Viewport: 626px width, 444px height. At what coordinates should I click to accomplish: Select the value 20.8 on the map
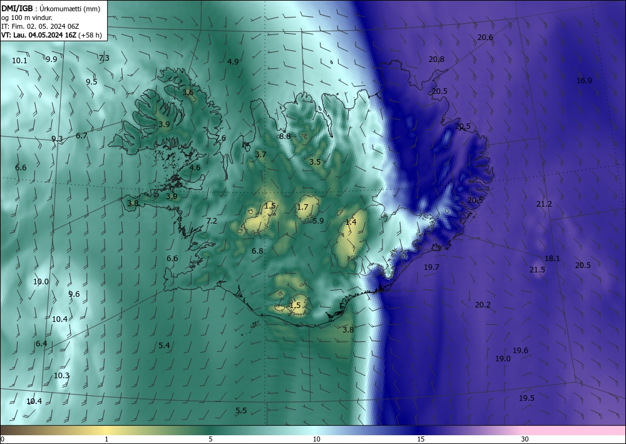[436, 59]
